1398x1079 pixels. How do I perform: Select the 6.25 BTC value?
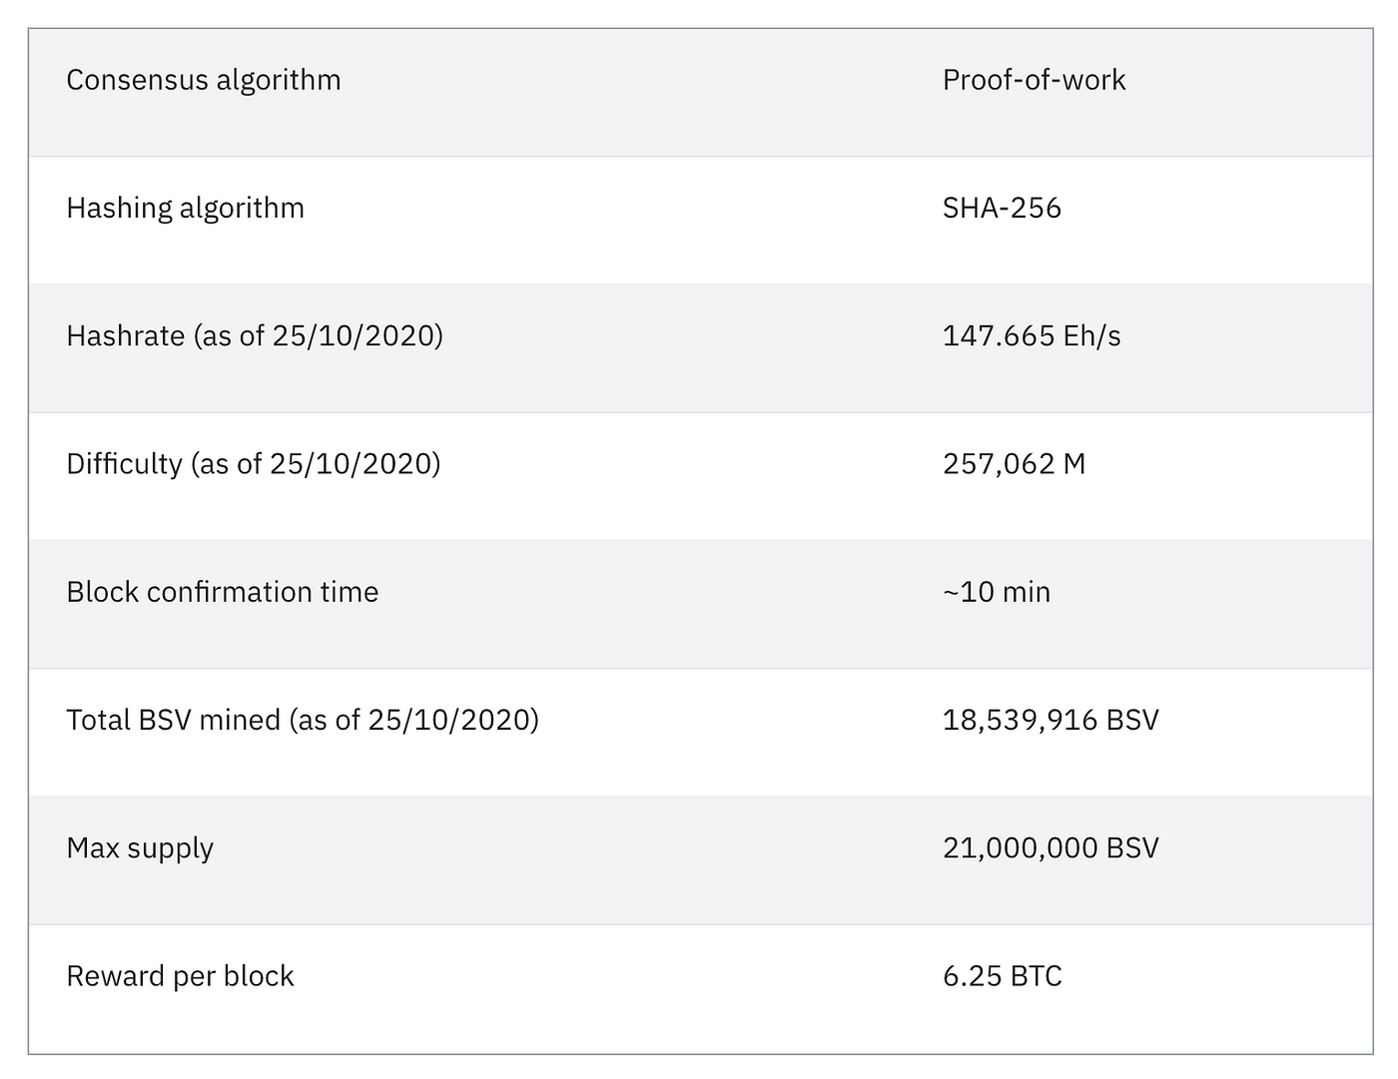(x=1003, y=976)
